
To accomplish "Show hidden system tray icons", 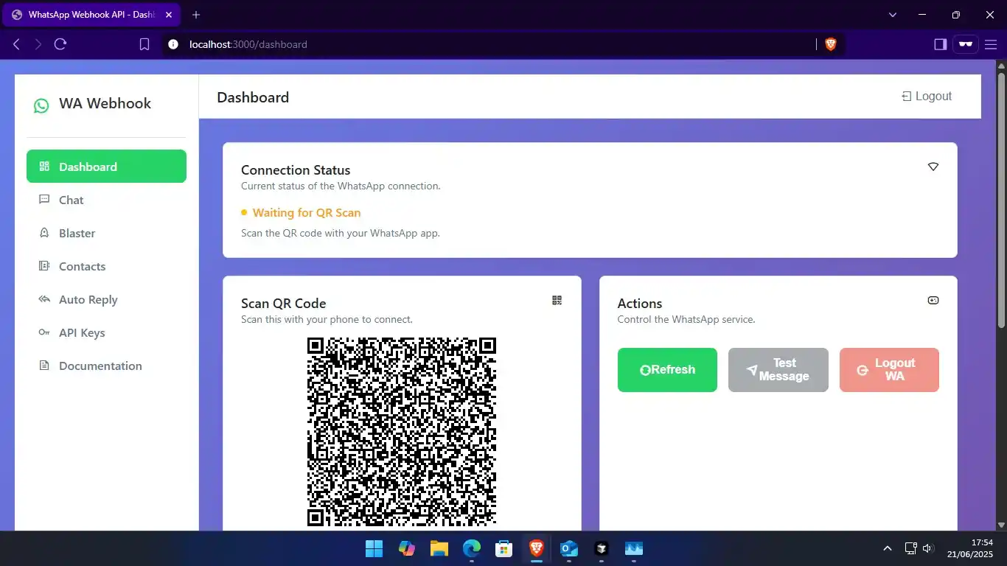I will [888, 548].
